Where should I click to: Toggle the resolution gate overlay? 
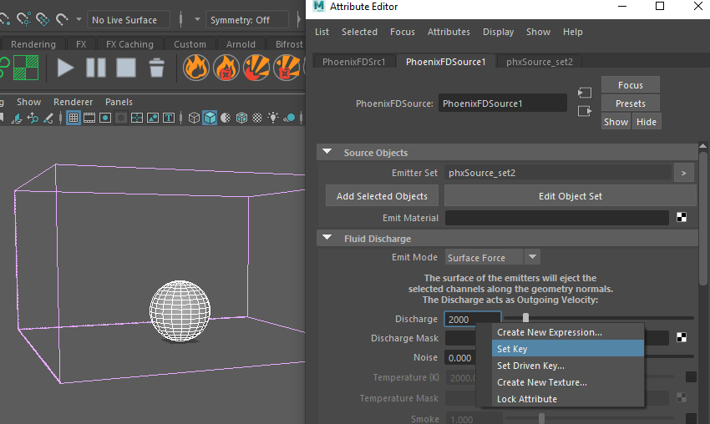(105, 119)
